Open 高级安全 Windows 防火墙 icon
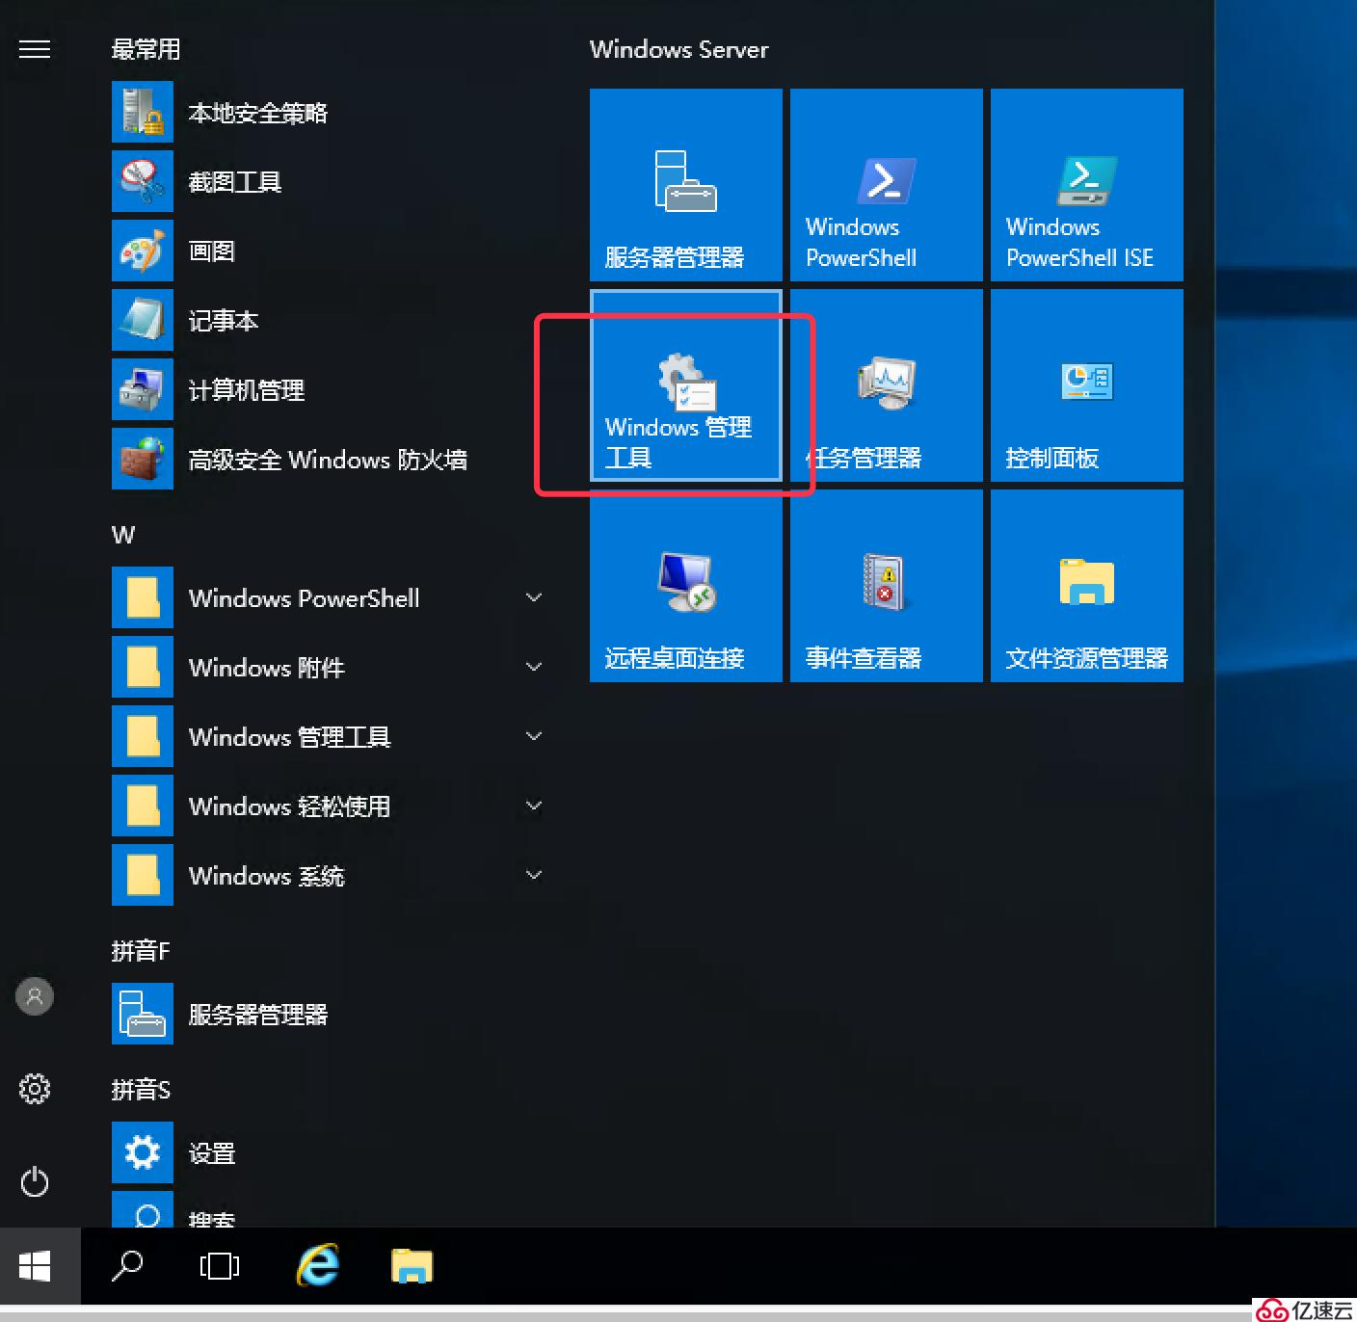This screenshot has width=1357, height=1322. 143,459
